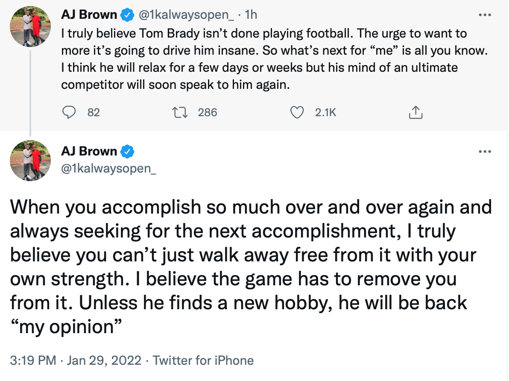Open the "Twitter for iPhone" source link
This screenshot has width=509, height=381.
(x=203, y=360)
